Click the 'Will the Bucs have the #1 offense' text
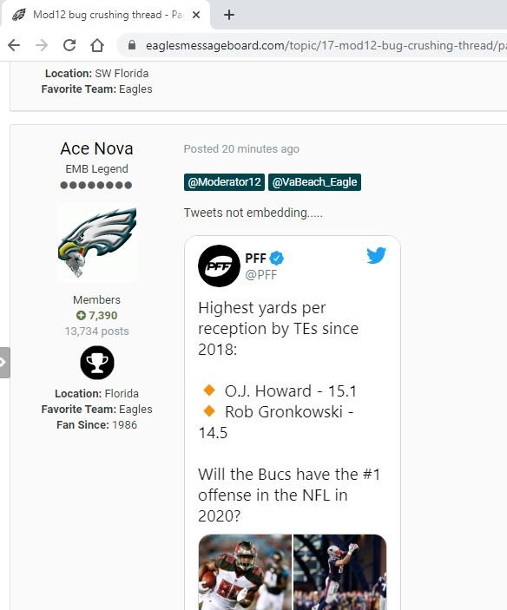This screenshot has width=507, height=610. (289, 495)
